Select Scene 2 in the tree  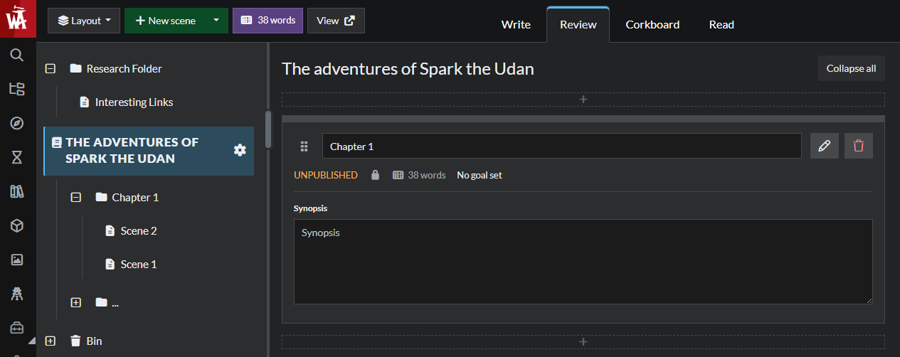[139, 231]
